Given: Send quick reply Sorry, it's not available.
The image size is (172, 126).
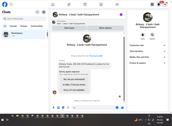Looking at the screenshot, I should (74, 90).
